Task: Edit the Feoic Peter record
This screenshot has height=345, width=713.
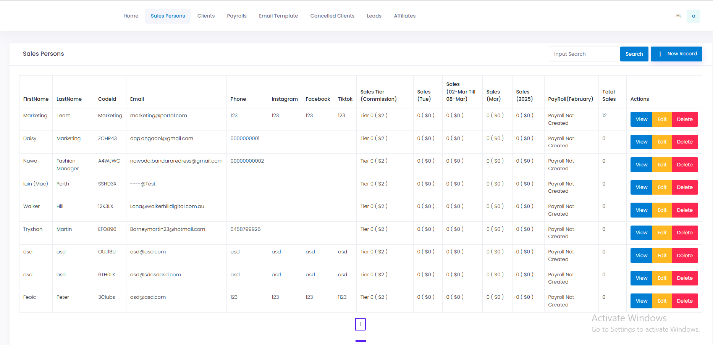Action: tap(662, 301)
